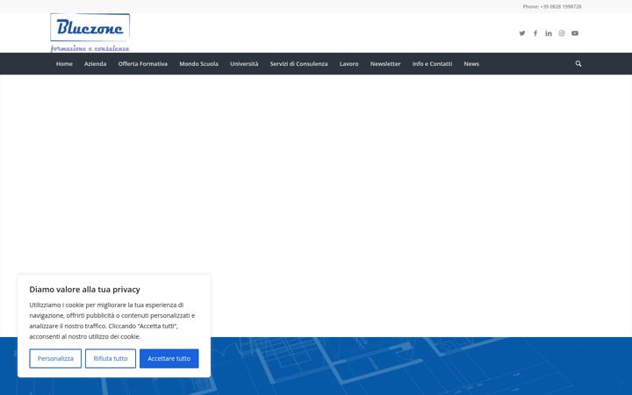Click the search magnifier icon
This screenshot has height=395, width=632.
578,64
